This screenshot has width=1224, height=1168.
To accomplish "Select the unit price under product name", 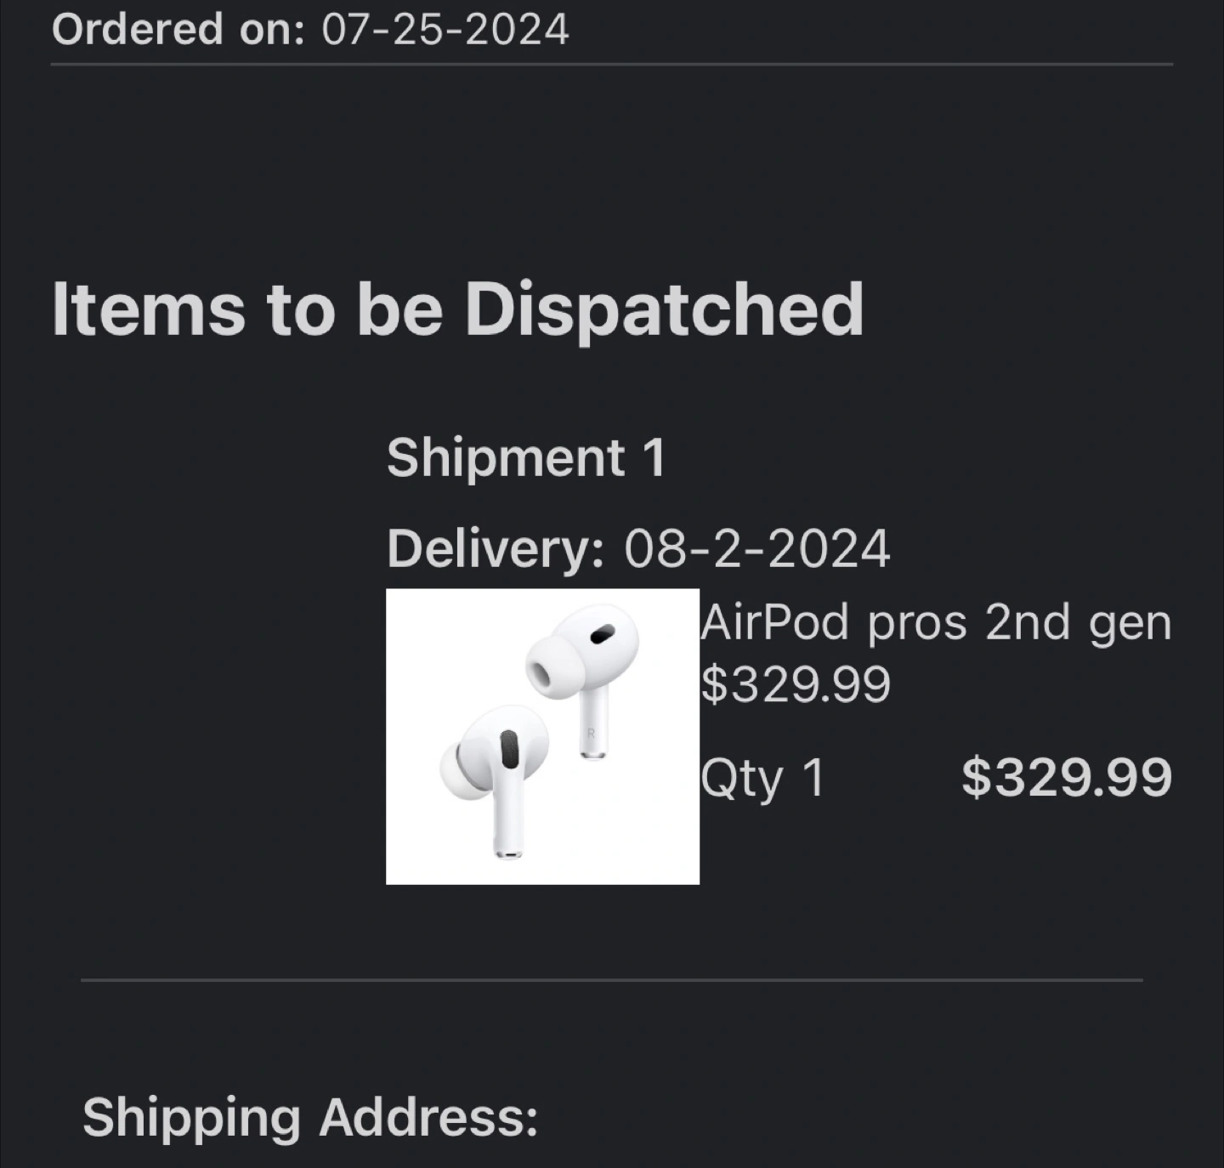I will (x=795, y=684).
